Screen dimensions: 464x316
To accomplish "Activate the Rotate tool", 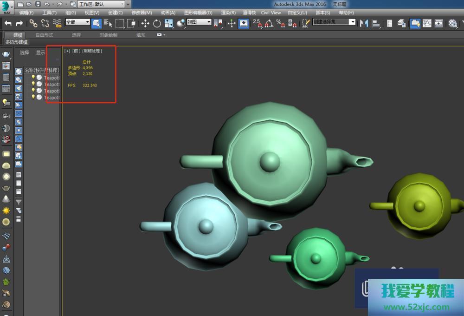I will click(x=157, y=23).
